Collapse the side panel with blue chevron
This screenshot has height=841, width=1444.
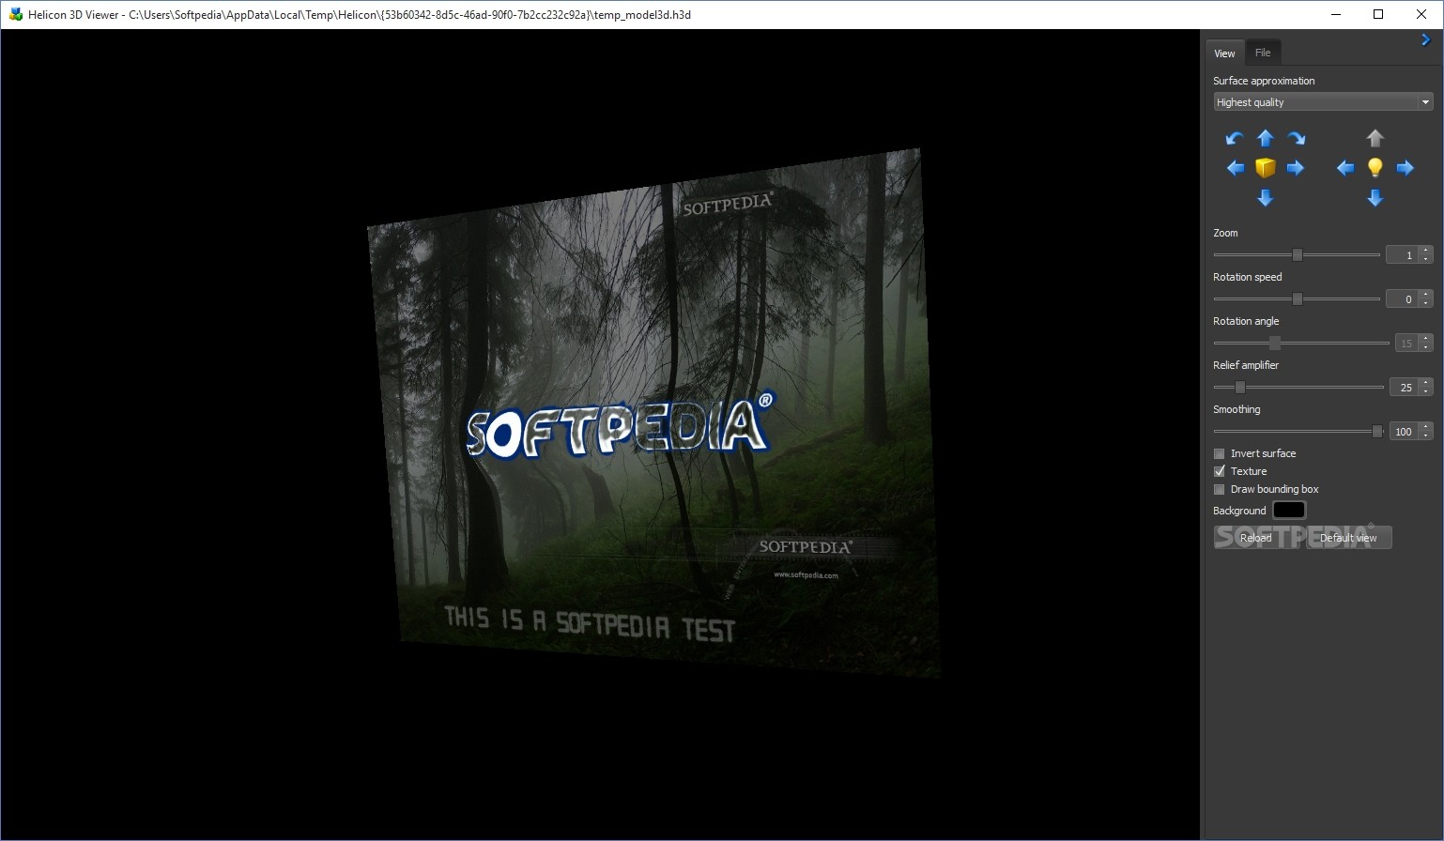(x=1425, y=39)
